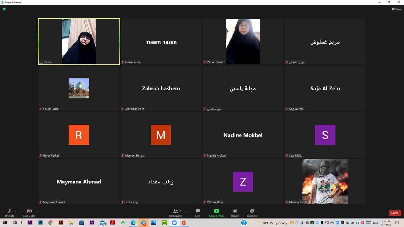Open WhatsApp from the taskbar
The image size is (404, 227).
(x=123, y=223)
